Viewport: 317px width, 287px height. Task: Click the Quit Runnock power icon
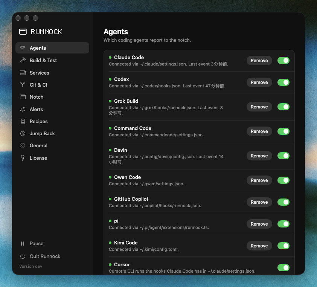pyautogui.click(x=23, y=256)
